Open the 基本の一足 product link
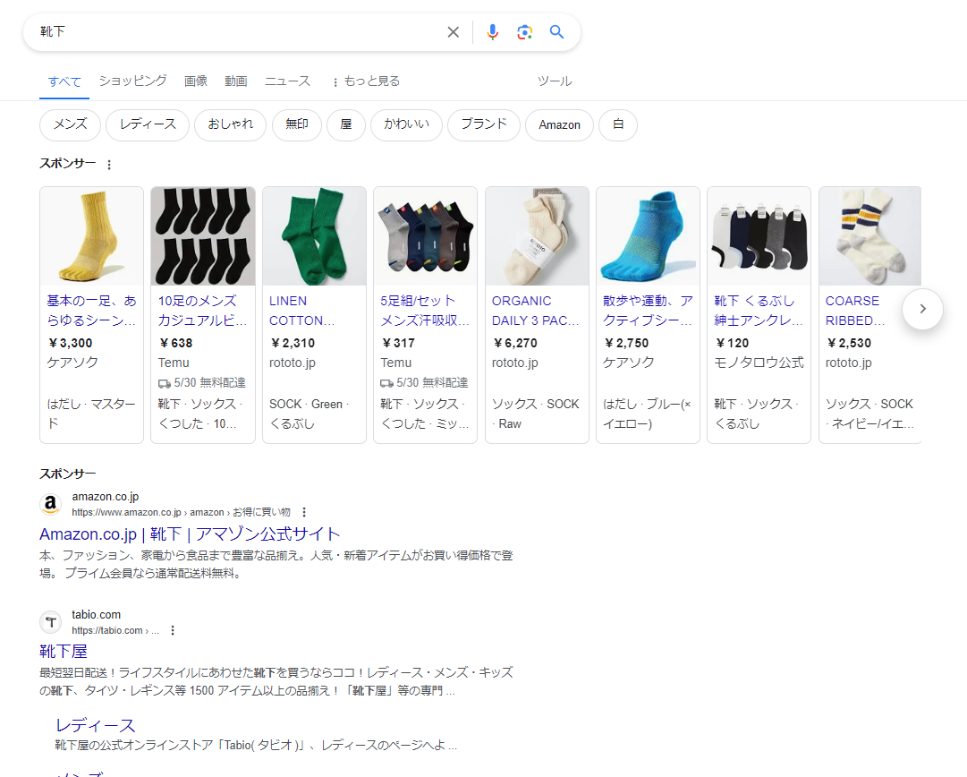Screen dimensions: 967x777 pyautogui.click(x=91, y=311)
